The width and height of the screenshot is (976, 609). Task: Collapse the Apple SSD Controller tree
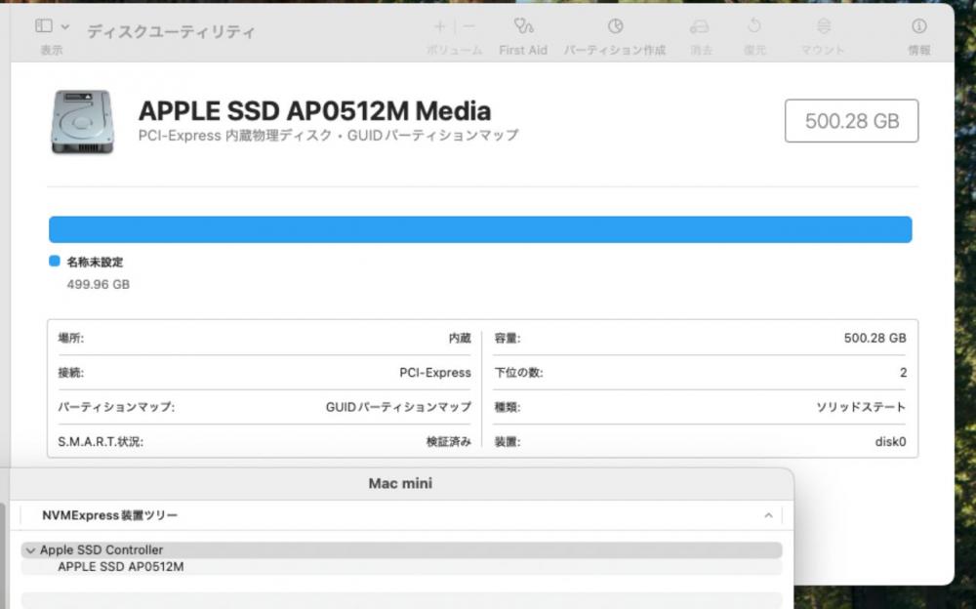coord(30,550)
